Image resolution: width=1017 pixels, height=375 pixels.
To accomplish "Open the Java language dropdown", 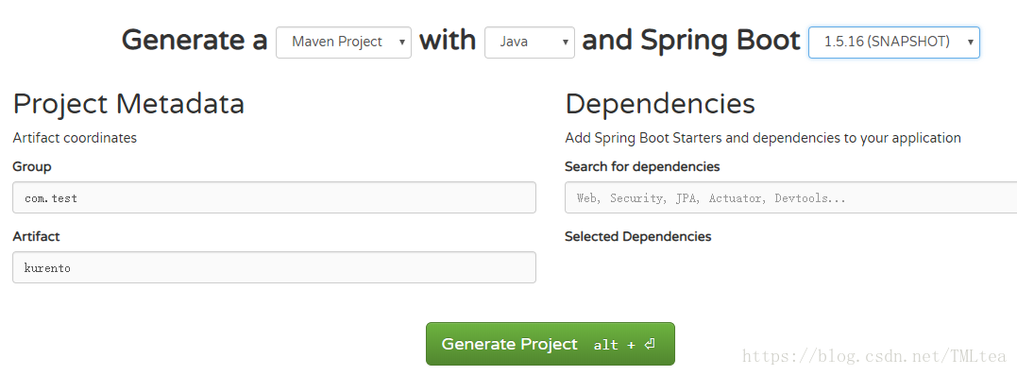I will click(x=529, y=43).
